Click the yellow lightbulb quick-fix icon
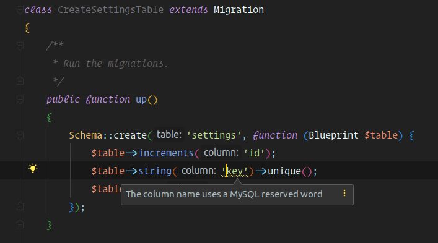This screenshot has width=438, height=243. (x=33, y=168)
